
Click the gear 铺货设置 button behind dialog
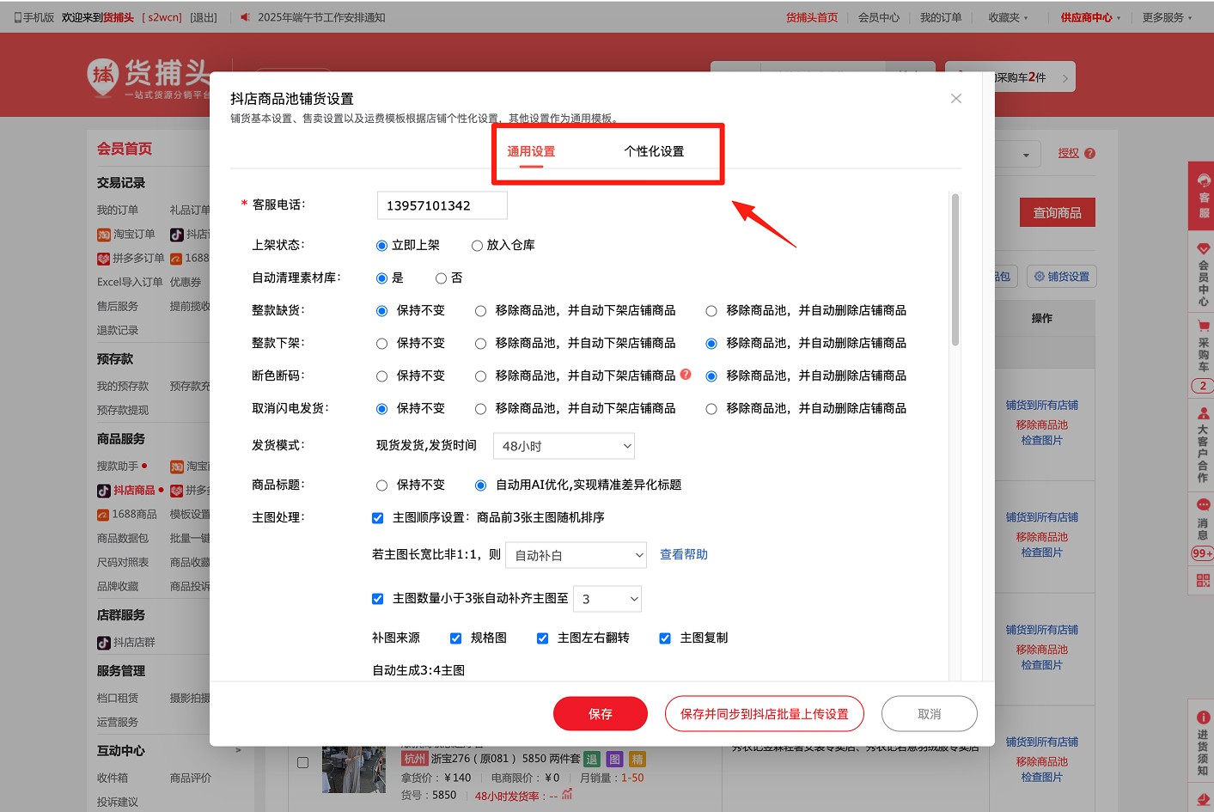[1062, 277]
